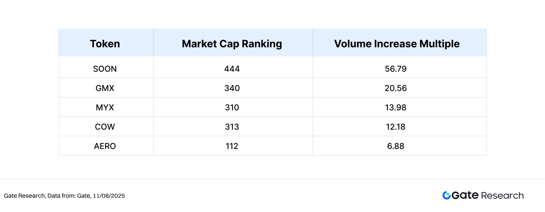The width and height of the screenshot is (545, 212).
Task: Click the Gate Research brand text
Action: tap(487, 195)
